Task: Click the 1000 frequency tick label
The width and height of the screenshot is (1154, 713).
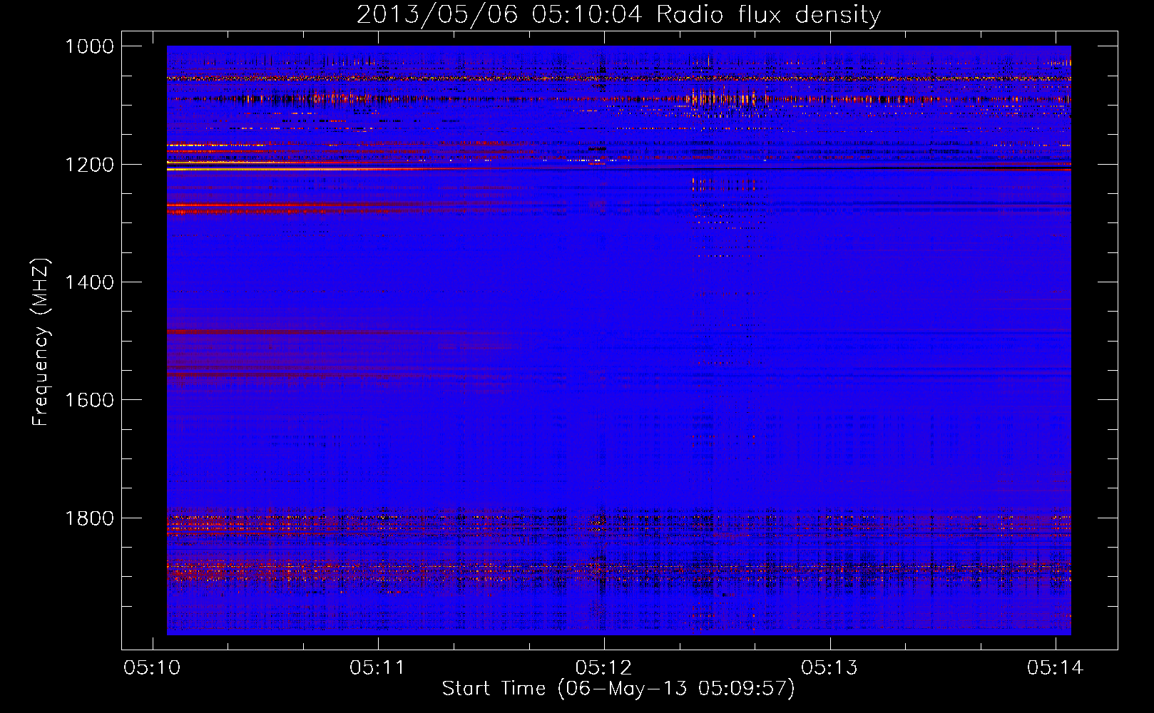Action: [89, 46]
